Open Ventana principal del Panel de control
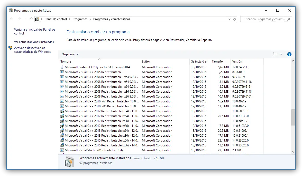The width and height of the screenshot is (302, 176). point(34,31)
